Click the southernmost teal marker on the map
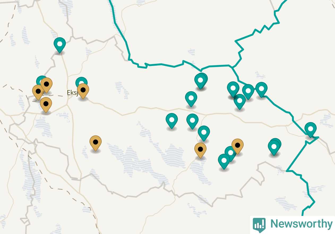This screenshot has width=335, height=234. coord(224,161)
